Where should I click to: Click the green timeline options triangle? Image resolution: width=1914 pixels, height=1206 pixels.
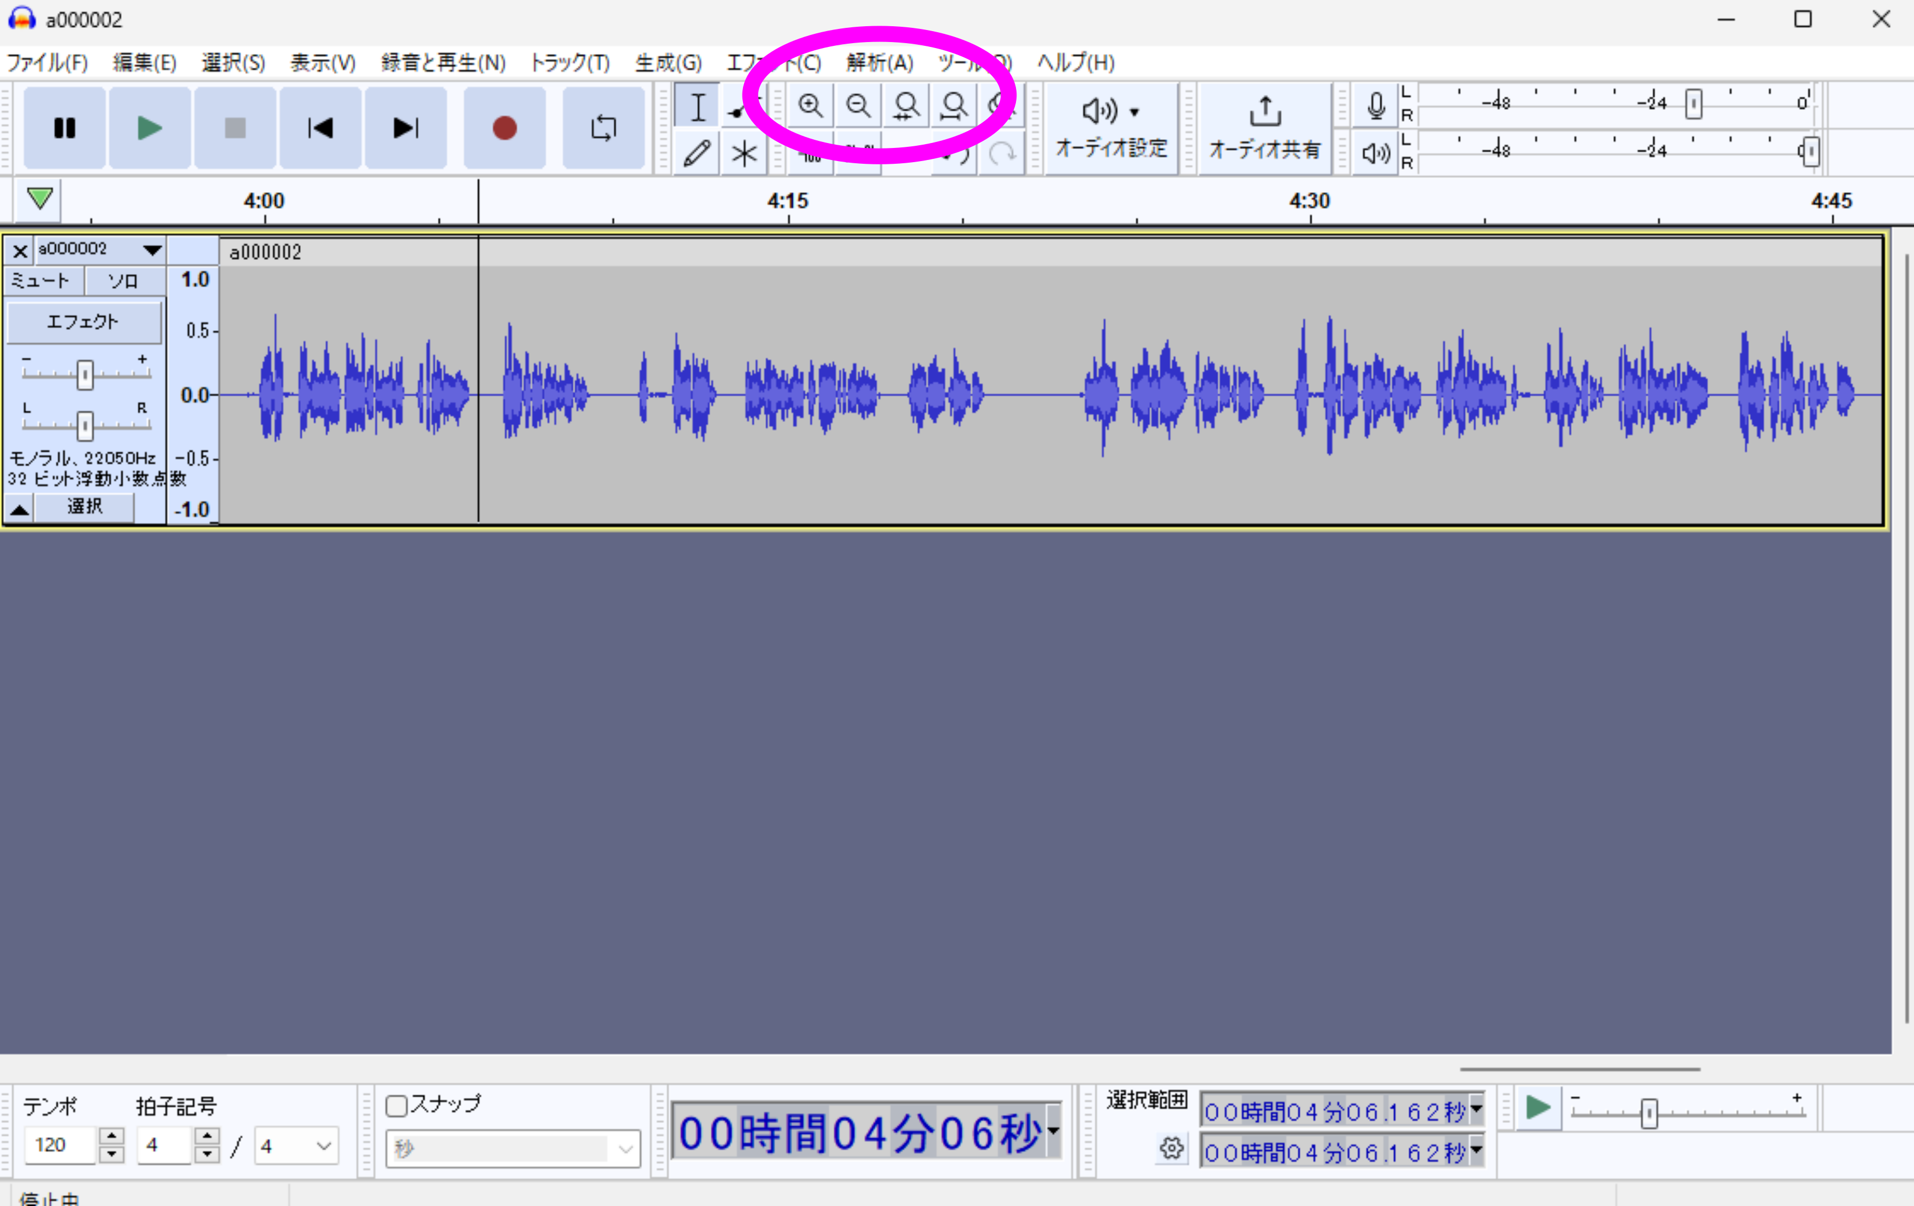[x=40, y=198]
